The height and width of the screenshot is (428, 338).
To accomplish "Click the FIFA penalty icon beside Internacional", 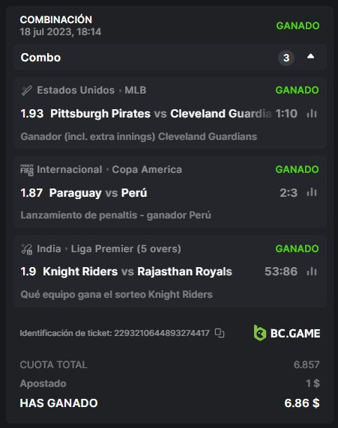I will 27,170.
